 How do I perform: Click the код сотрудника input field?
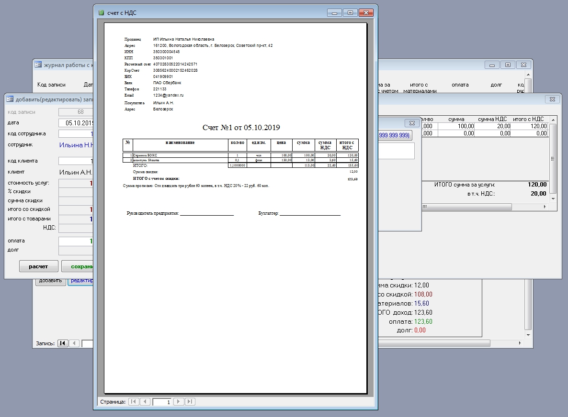click(76, 134)
